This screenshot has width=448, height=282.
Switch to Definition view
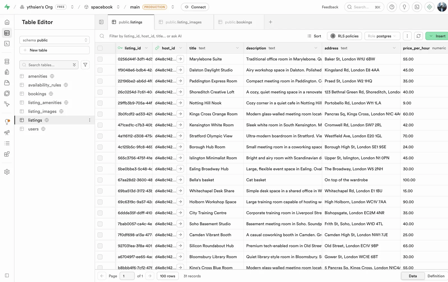pyautogui.click(x=436, y=276)
